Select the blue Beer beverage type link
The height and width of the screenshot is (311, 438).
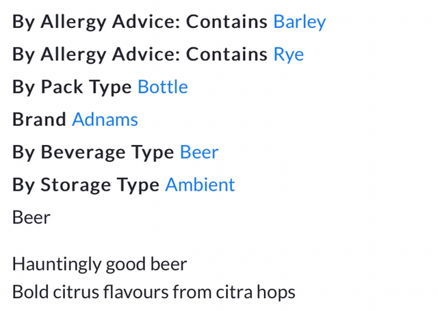point(199,152)
